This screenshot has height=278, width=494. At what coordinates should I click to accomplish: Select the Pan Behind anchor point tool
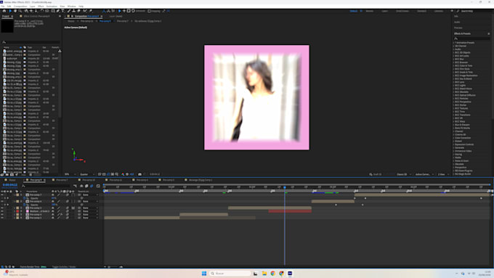click(x=47, y=11)
